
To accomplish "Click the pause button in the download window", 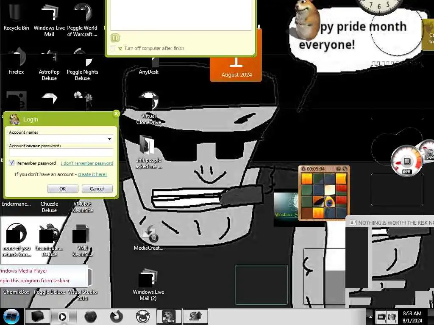I will tap(115, 38).
